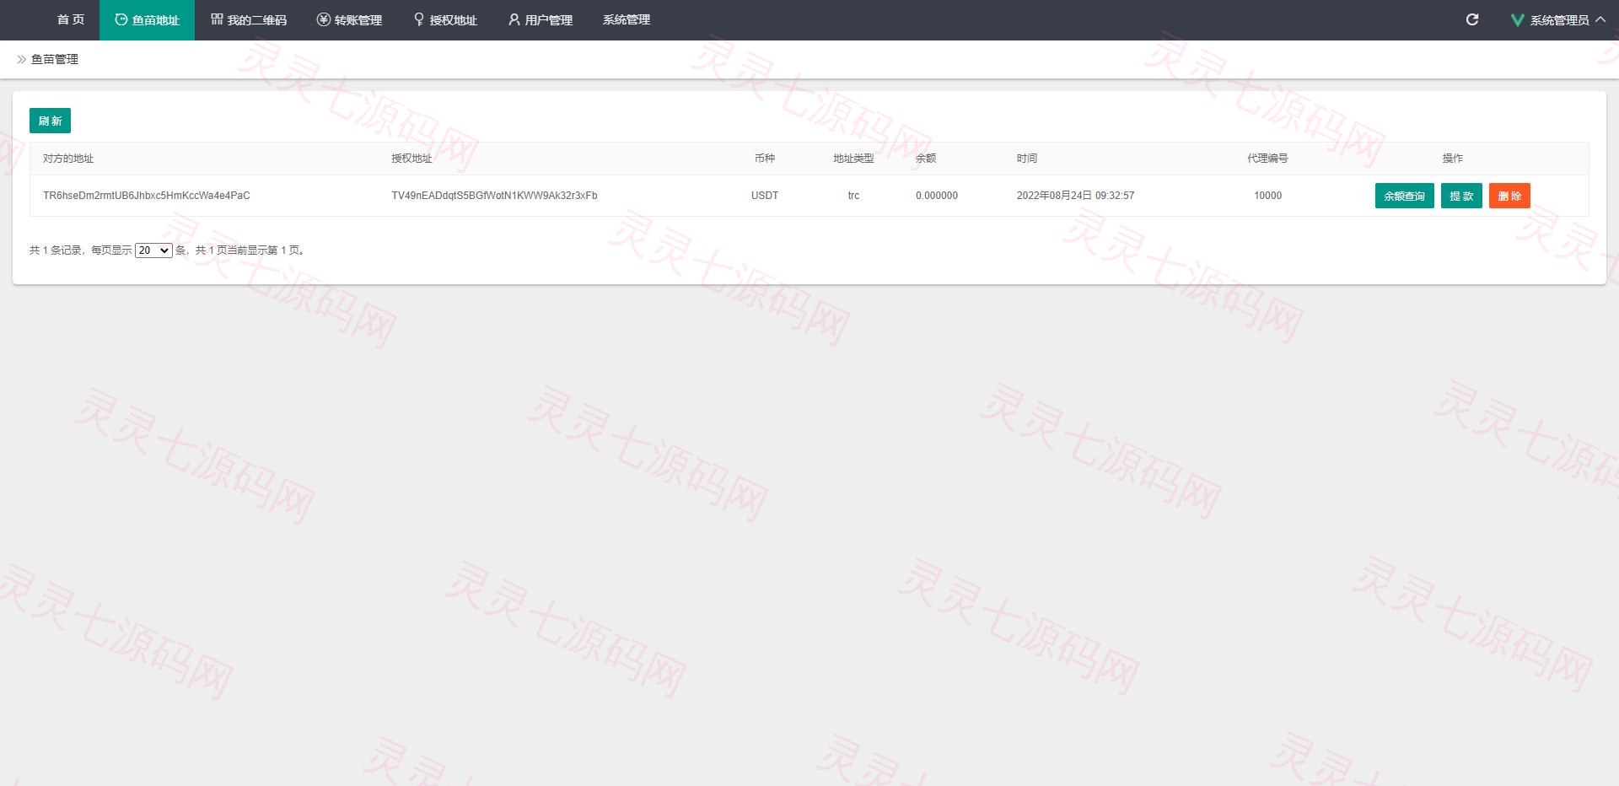Click the pin icon beside 授权地址
Screen dimensions: 1619x786
pyautogui.click(x=419, y=19)
